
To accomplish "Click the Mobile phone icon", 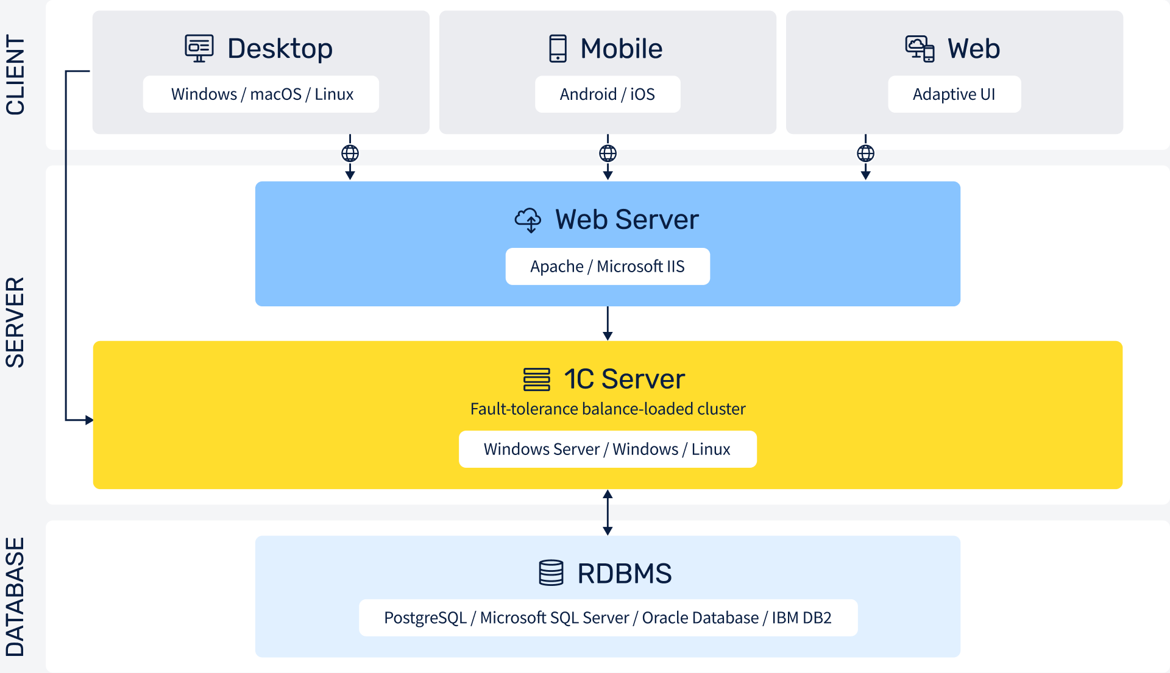I will coord(558,49).
